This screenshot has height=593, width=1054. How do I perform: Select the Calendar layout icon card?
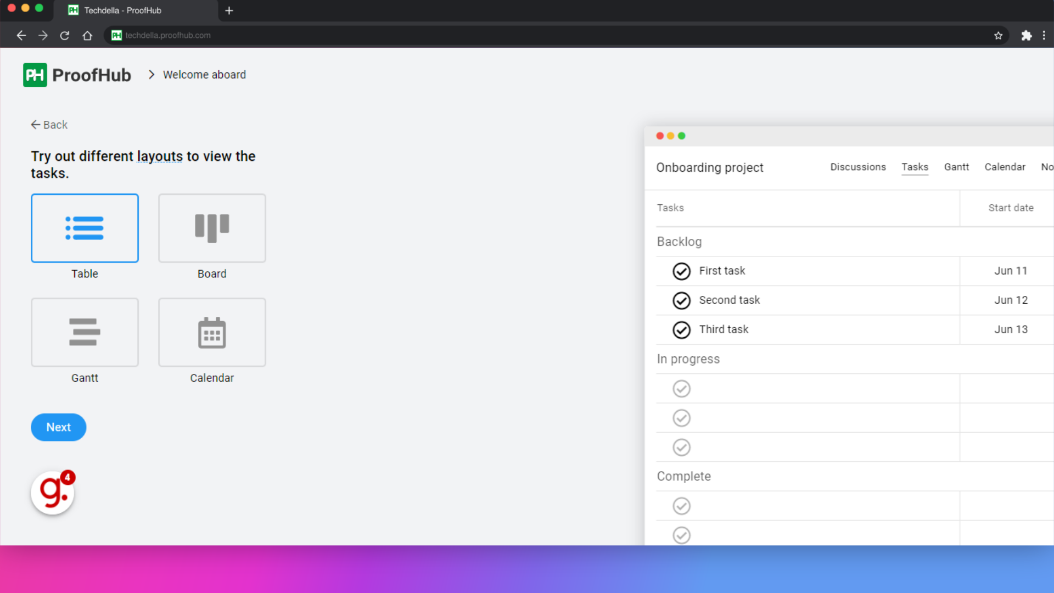coord(212,332)
